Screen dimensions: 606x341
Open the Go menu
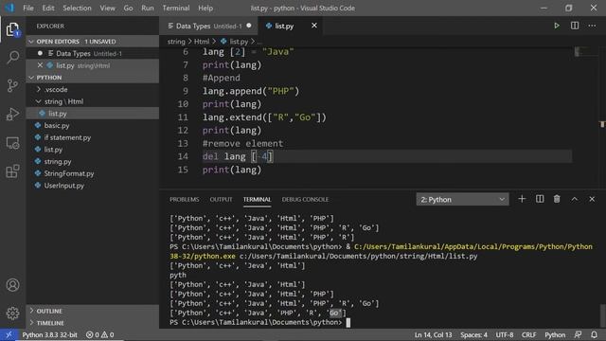coord(129,8)
